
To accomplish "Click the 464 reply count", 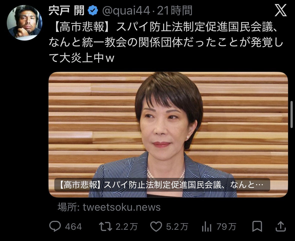I will (x=73, y=226).
